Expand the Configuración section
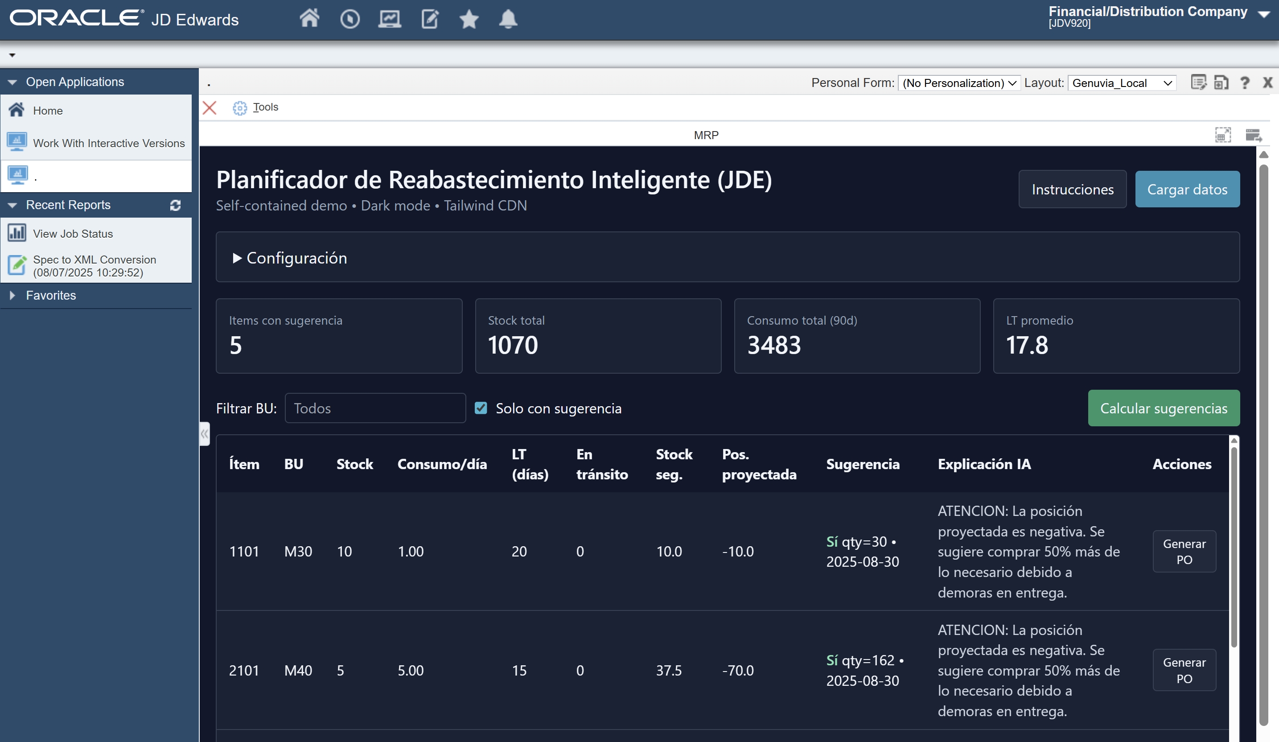1279x742 pixels. pyautogui.click(x=288, y=257)
